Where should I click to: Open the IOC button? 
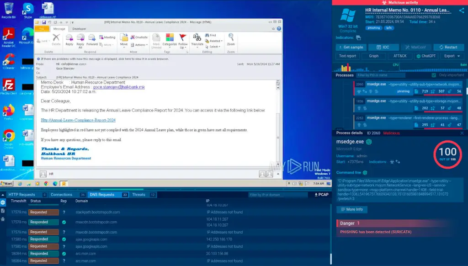pyautogui.click(x=383, y=47)
